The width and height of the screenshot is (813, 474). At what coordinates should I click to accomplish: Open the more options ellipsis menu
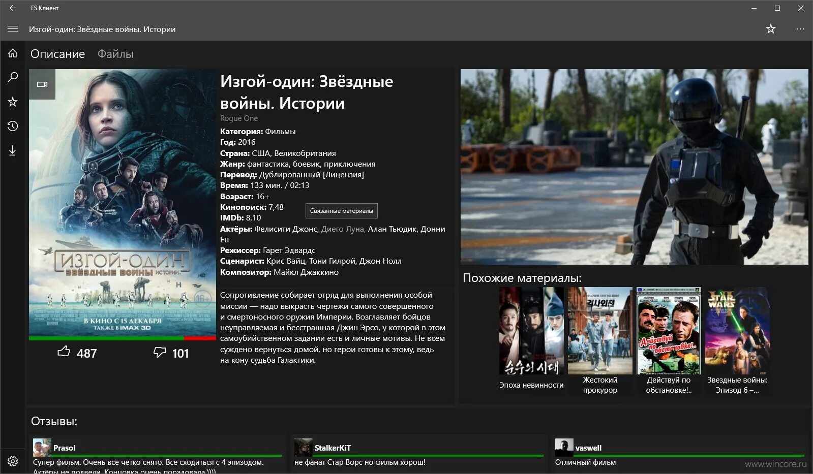click(800, 29)
